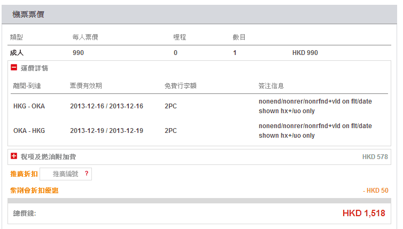Click the 票價有效期 column header
403x229 pixels.
click(86, 85)
